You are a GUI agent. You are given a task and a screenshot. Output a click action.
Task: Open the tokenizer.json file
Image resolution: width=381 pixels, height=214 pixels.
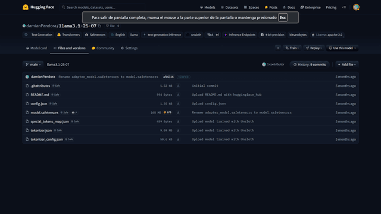tap(41, 131)
